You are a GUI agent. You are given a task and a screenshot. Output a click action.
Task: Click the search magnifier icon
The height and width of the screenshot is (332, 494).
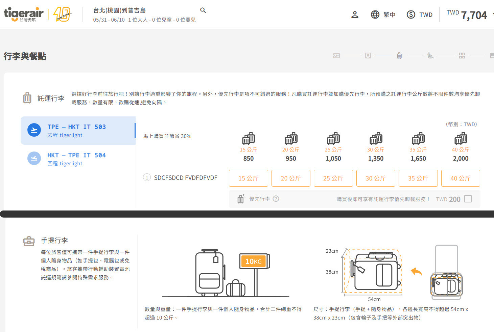point(203,10)
